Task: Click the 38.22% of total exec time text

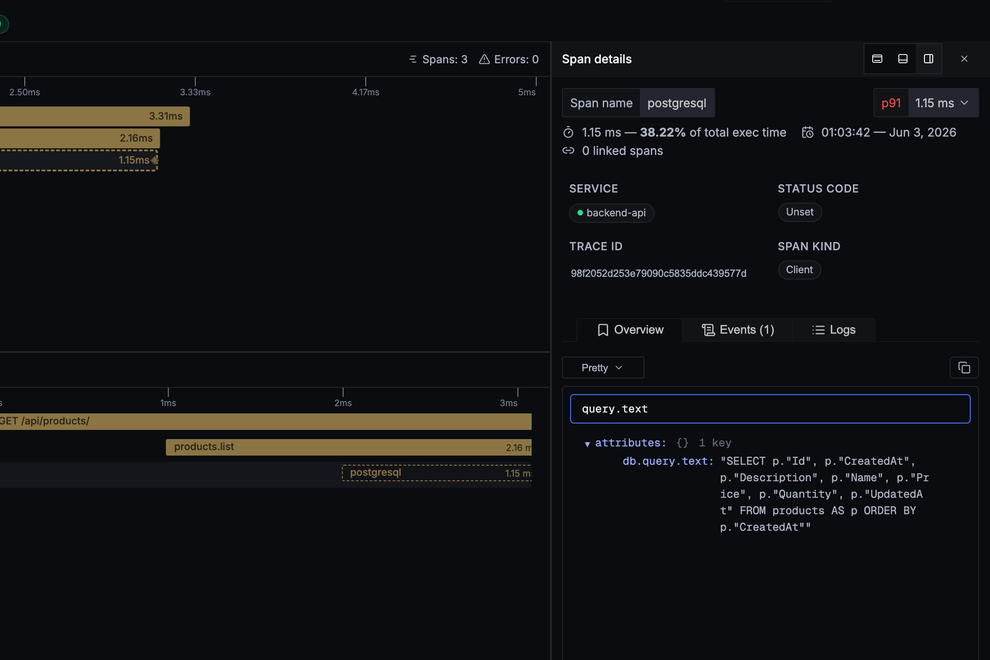Action: pyautogui.click(x=713, y=132)
